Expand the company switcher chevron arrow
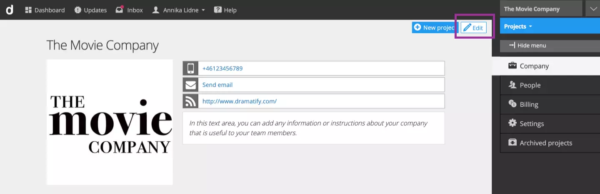The width and height of the screenshot is (600, 194). 592,9
